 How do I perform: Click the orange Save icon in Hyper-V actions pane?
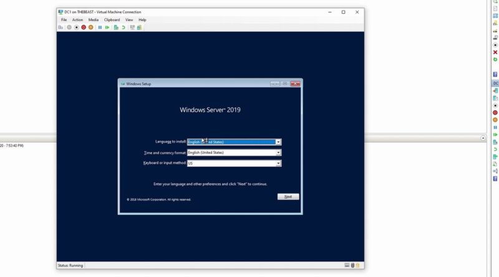click(495, 120)
